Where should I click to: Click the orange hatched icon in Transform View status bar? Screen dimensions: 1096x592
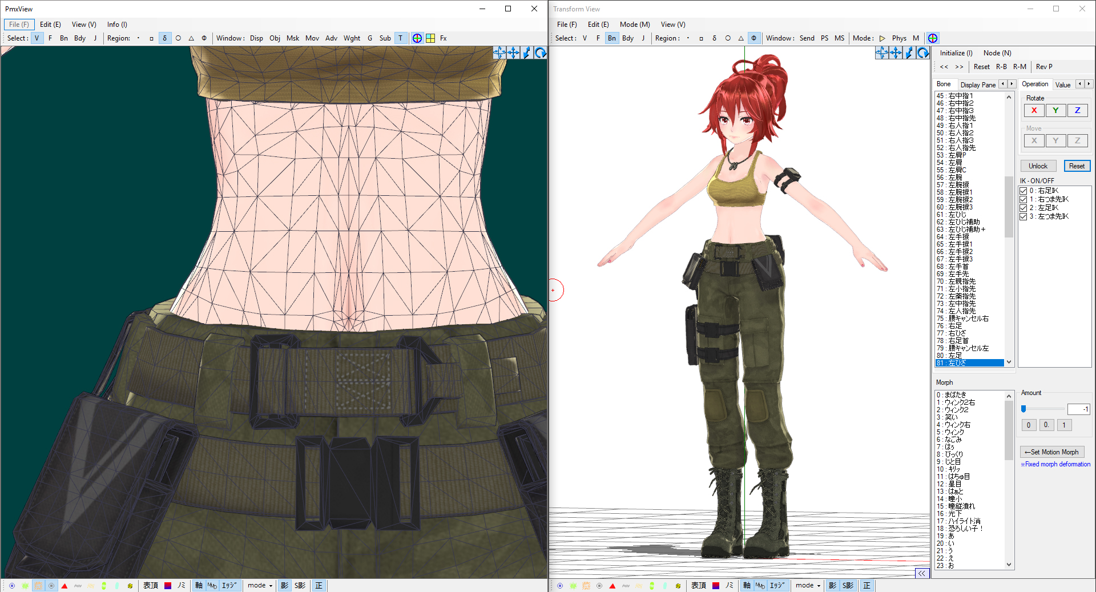586,586
